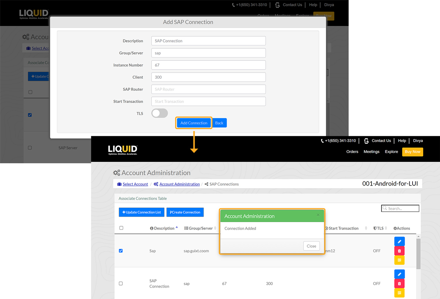This screenshot has width=440, height=299.
Task: Click yellow icon for SAP Connection row
Action: click(x=399, y=292)
